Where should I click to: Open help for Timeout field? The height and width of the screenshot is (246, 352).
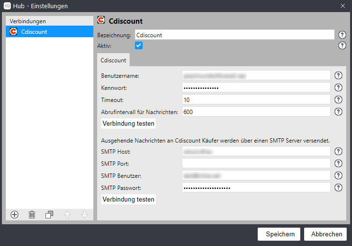tap(338, 100)
